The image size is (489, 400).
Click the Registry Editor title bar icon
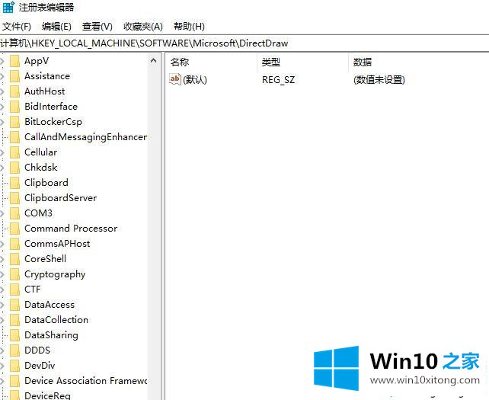coord(8,7)
